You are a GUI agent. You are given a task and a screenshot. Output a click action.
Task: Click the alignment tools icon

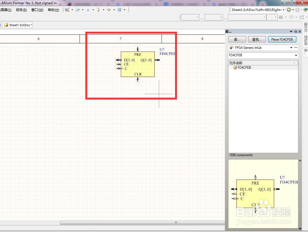click(x=78, y=10)
